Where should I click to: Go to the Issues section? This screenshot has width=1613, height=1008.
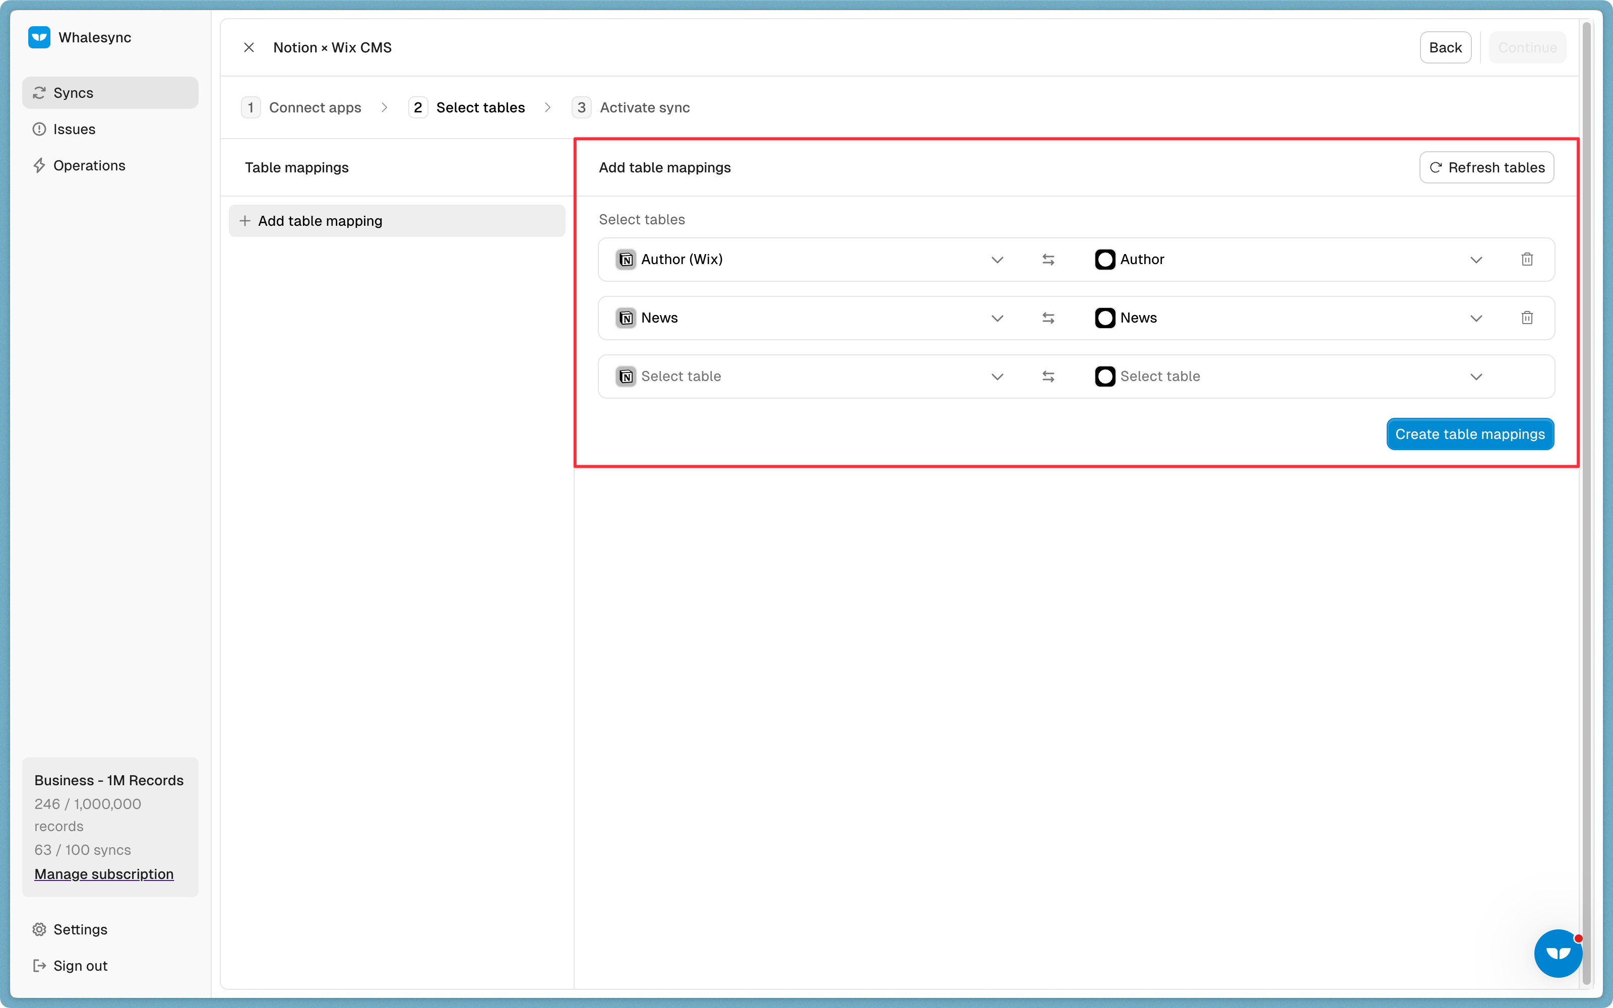(74, 130)
